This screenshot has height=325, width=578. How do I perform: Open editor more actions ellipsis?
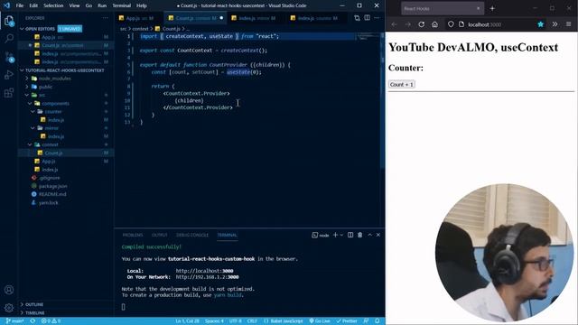click(377, 18)
